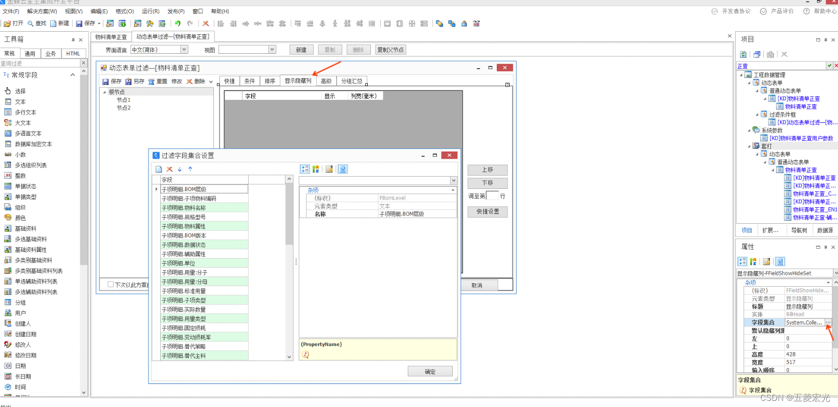Click 产品评价 icon in top right
Viewport: 838px width, 407px height.
click(763, 11)
